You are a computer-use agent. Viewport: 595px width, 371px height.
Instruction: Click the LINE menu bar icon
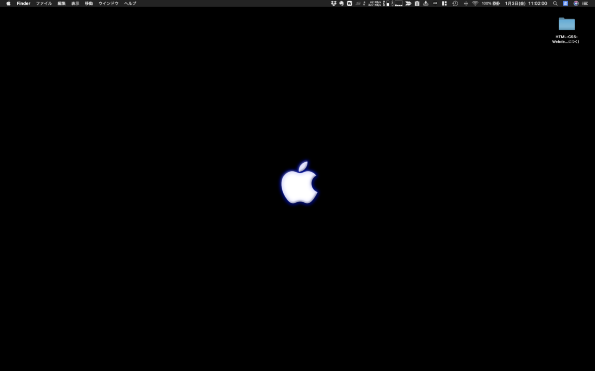point(435,3)
